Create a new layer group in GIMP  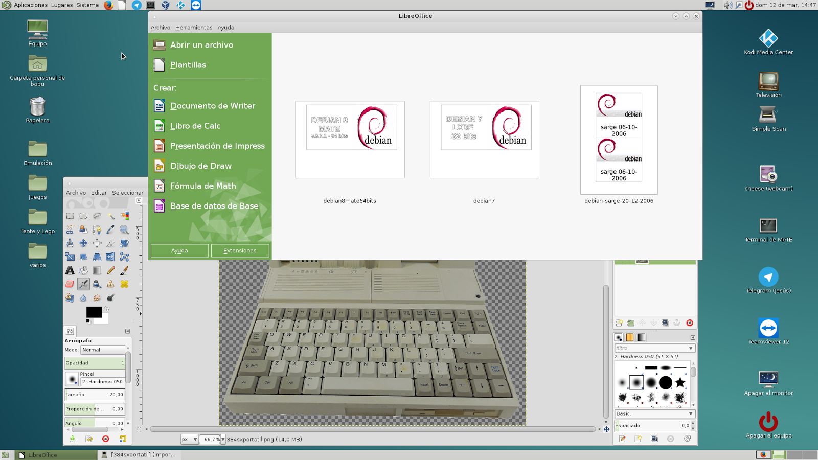631,323
